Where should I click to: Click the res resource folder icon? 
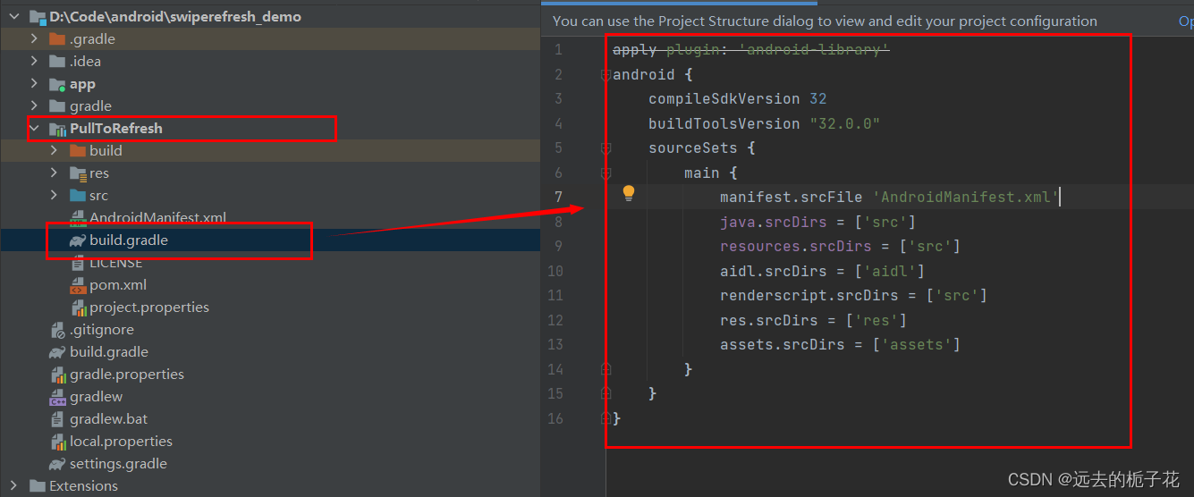click(77, 173)
